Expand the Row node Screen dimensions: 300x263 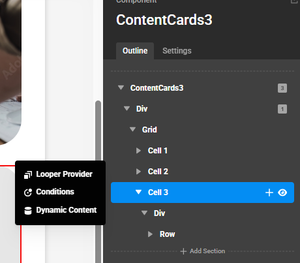[x=150, y=234]
